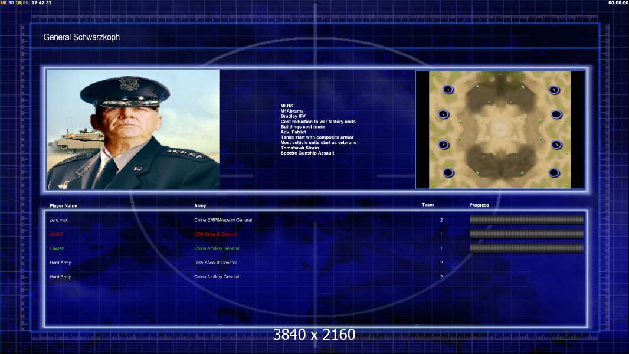Select the red zero77 player name

56,234
